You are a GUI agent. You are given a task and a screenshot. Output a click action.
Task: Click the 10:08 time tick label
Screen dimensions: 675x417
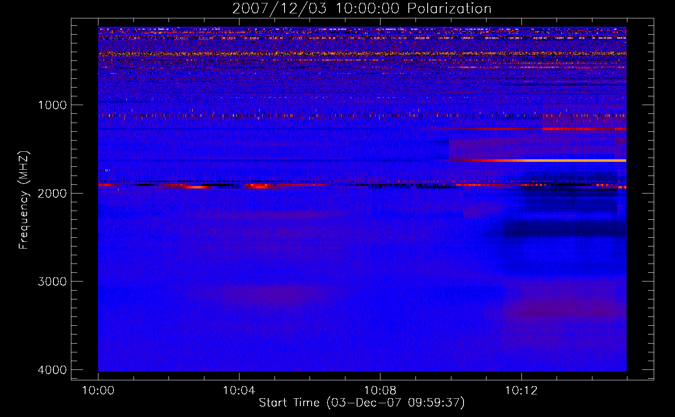coord(380,391)
